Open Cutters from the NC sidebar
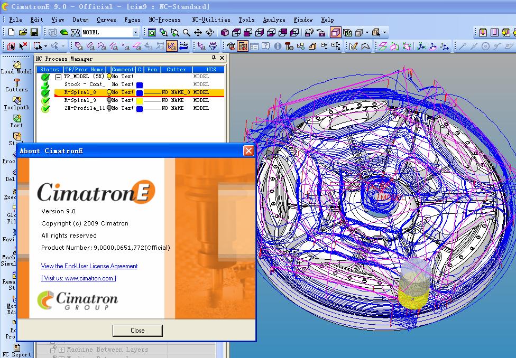Image resolution: width=516 pixels, height=358 pixels. point(16,85)
